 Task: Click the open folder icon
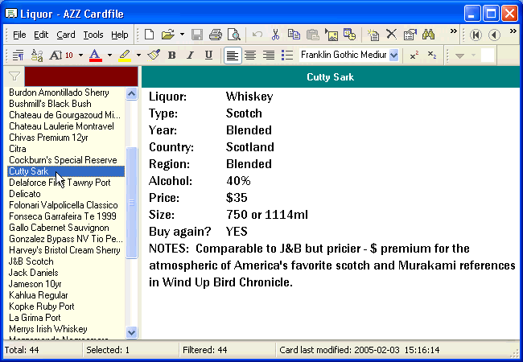[x=168, y=35]
